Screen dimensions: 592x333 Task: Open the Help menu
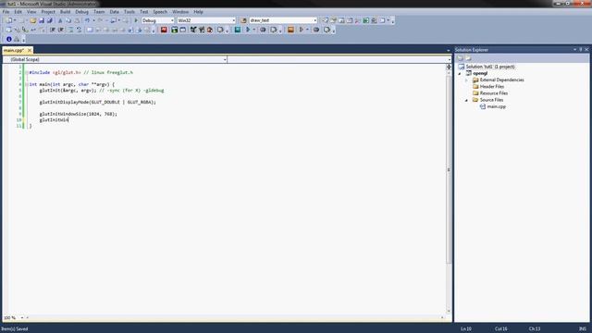(198, 12)
